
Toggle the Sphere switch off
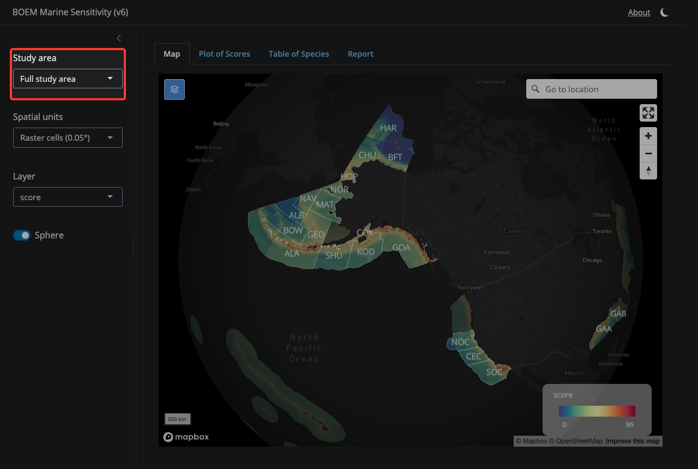pyautogui.click(x=22, y=235)
